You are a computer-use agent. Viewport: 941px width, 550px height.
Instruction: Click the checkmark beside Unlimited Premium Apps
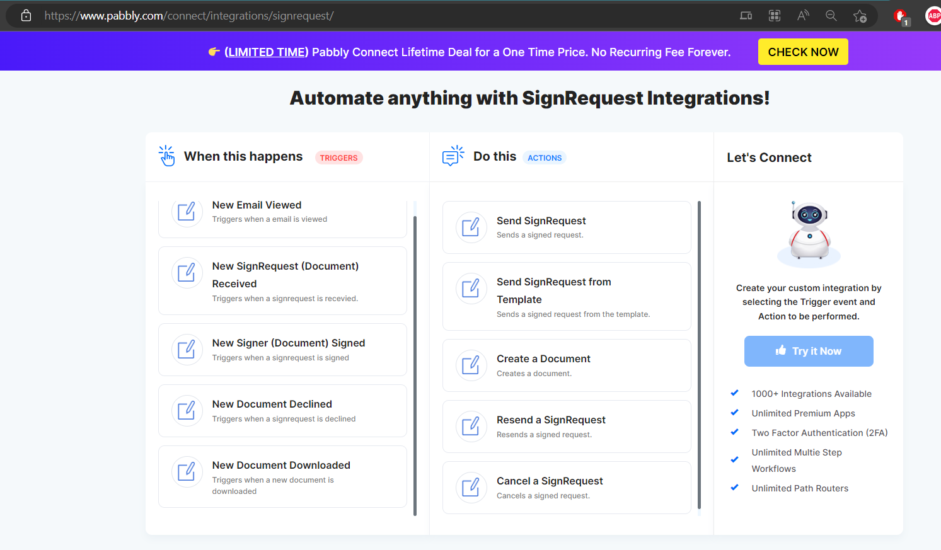click(x=734, y=413)
